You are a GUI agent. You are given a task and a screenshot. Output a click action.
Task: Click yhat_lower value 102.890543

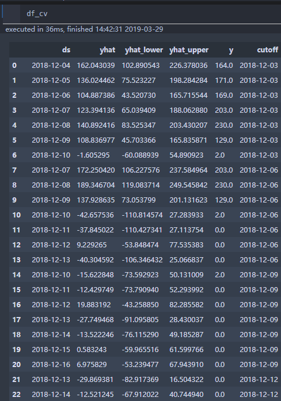140,66
